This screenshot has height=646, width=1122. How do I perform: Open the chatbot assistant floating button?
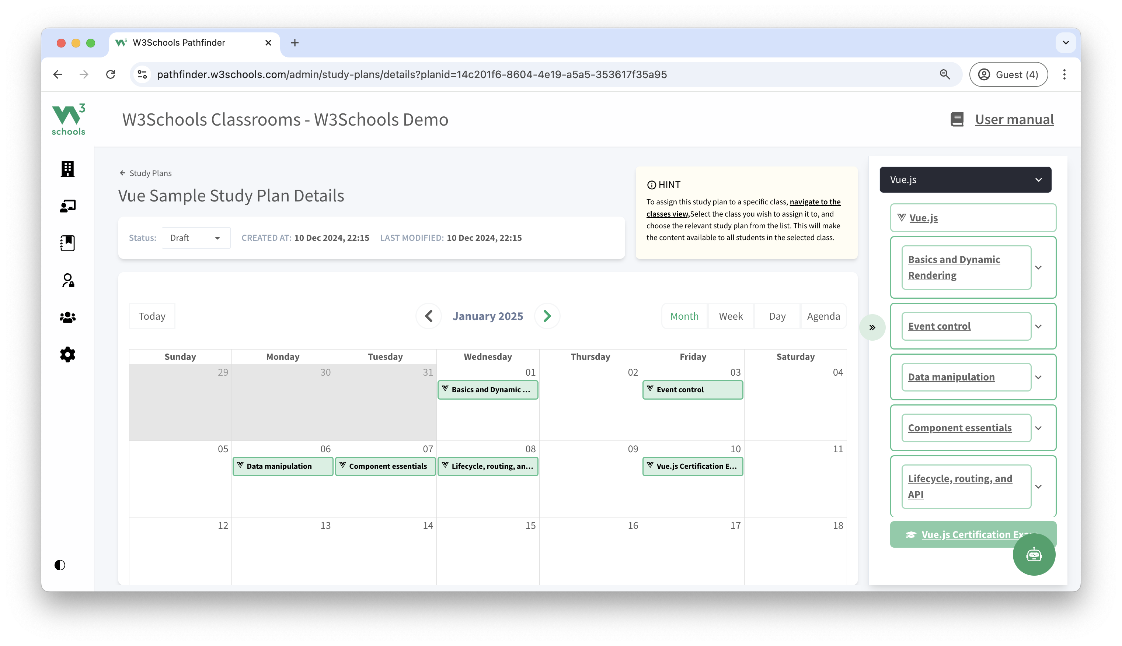1033,555
